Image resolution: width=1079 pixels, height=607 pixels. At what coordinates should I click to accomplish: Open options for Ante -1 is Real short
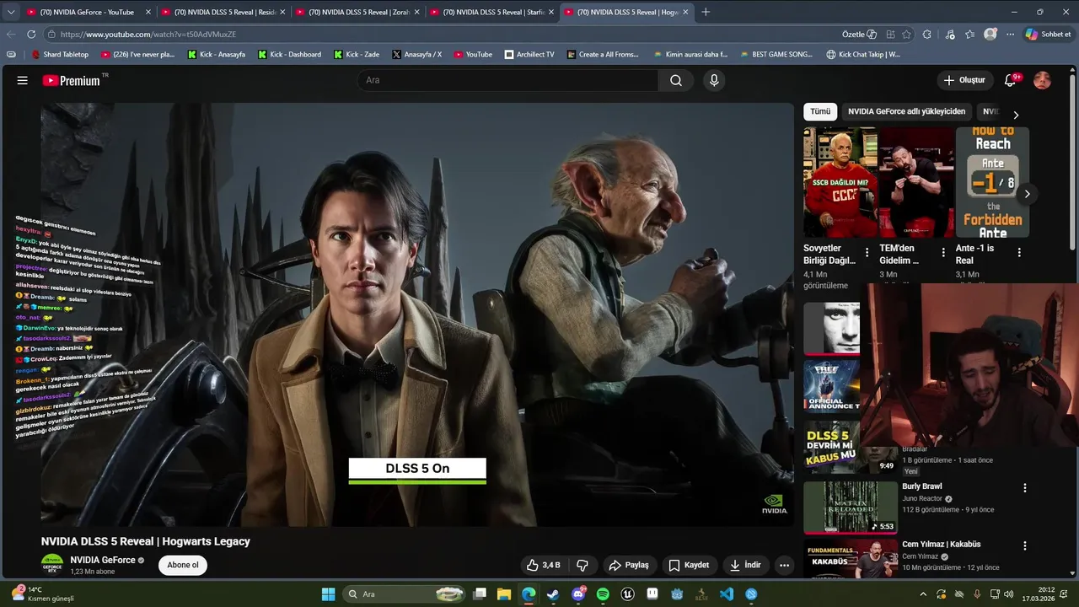pyautogui.click(x=1019, y=252)
